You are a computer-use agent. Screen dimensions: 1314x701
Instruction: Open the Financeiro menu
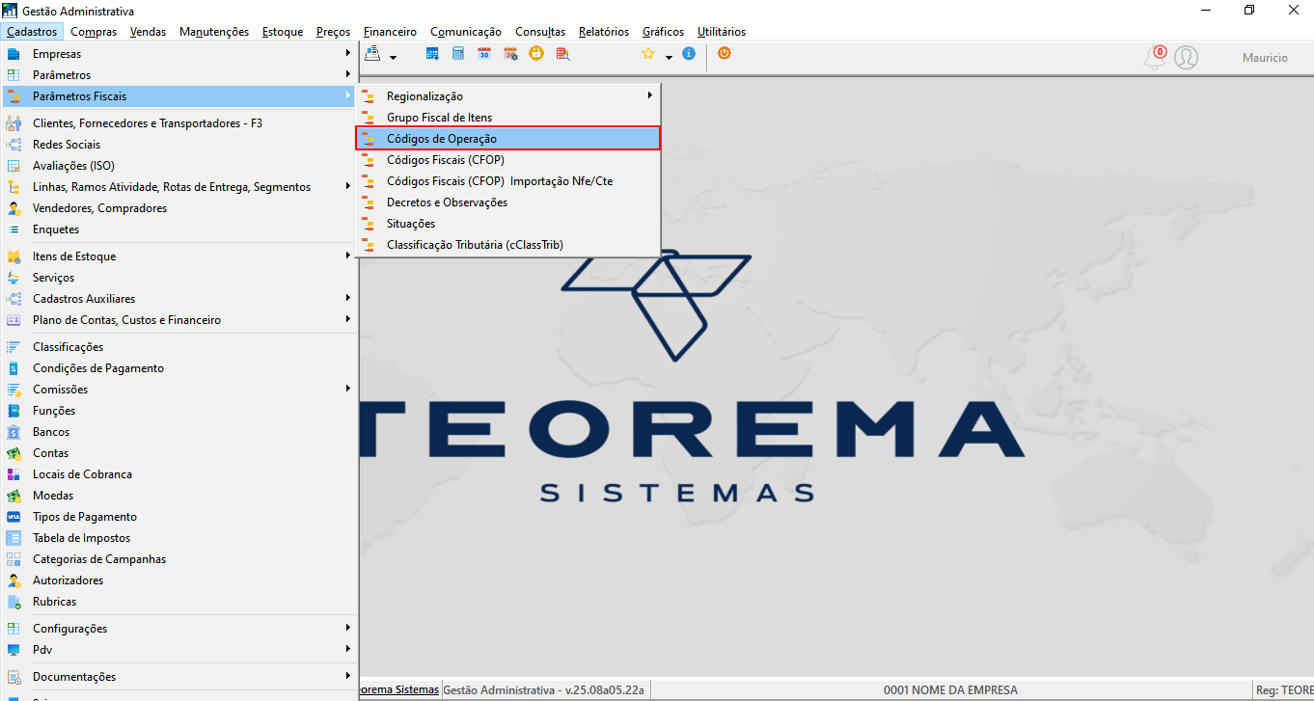pyautogui.click(x=390, y=32)
